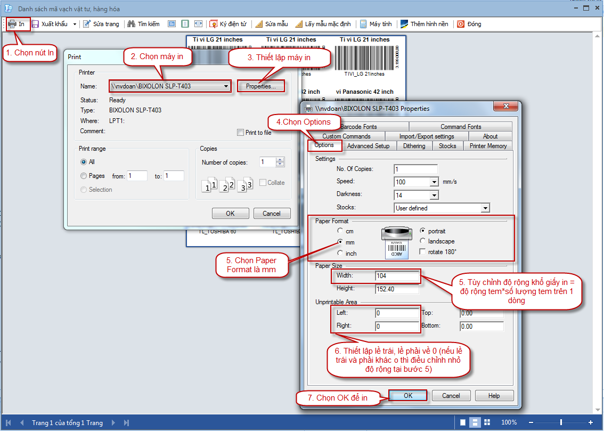Click Tìm kiếm binoculars search button
604x432 pixels.
pyautogui.click(x=144, y=24)
